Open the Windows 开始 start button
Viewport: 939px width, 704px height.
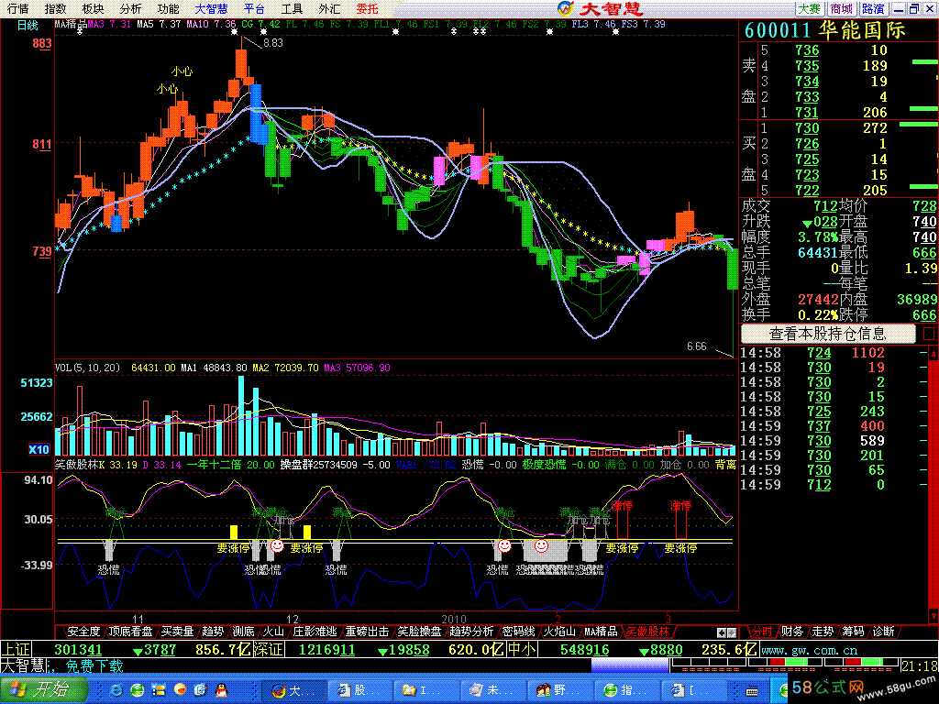click(x=44, y=690)
